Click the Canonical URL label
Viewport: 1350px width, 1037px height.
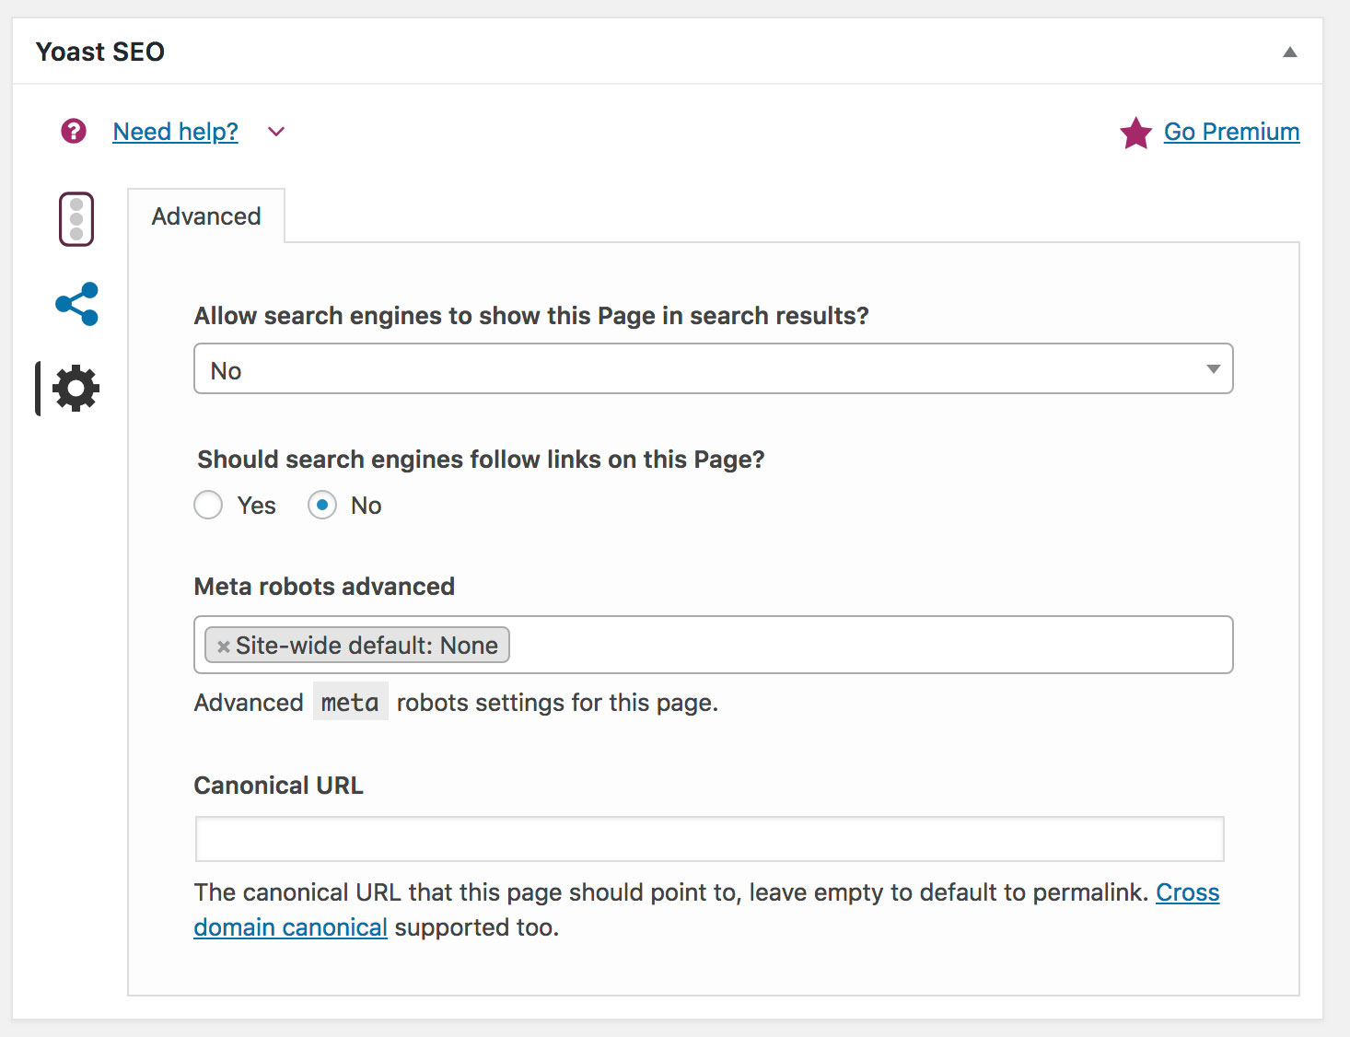tap(278, 786)
